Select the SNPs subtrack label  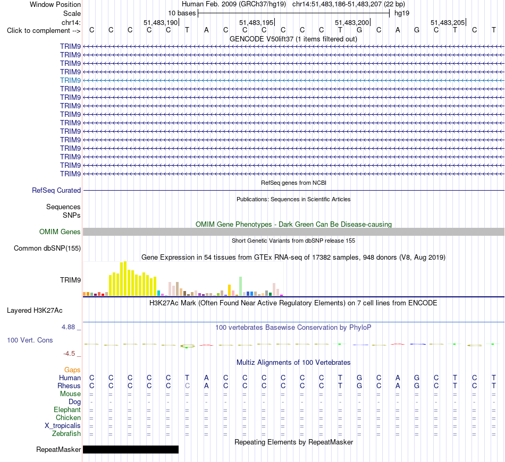pyautogui.click(x=72, y=215)
